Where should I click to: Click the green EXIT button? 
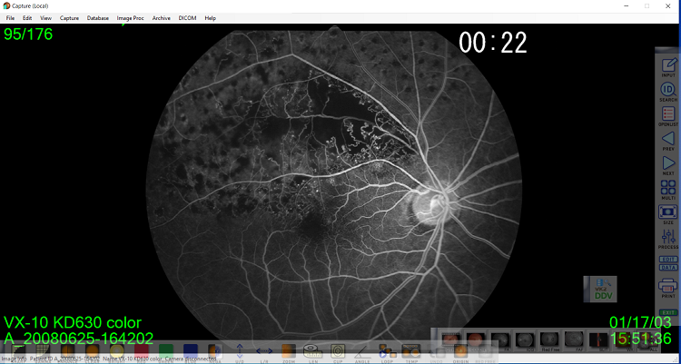668,312
